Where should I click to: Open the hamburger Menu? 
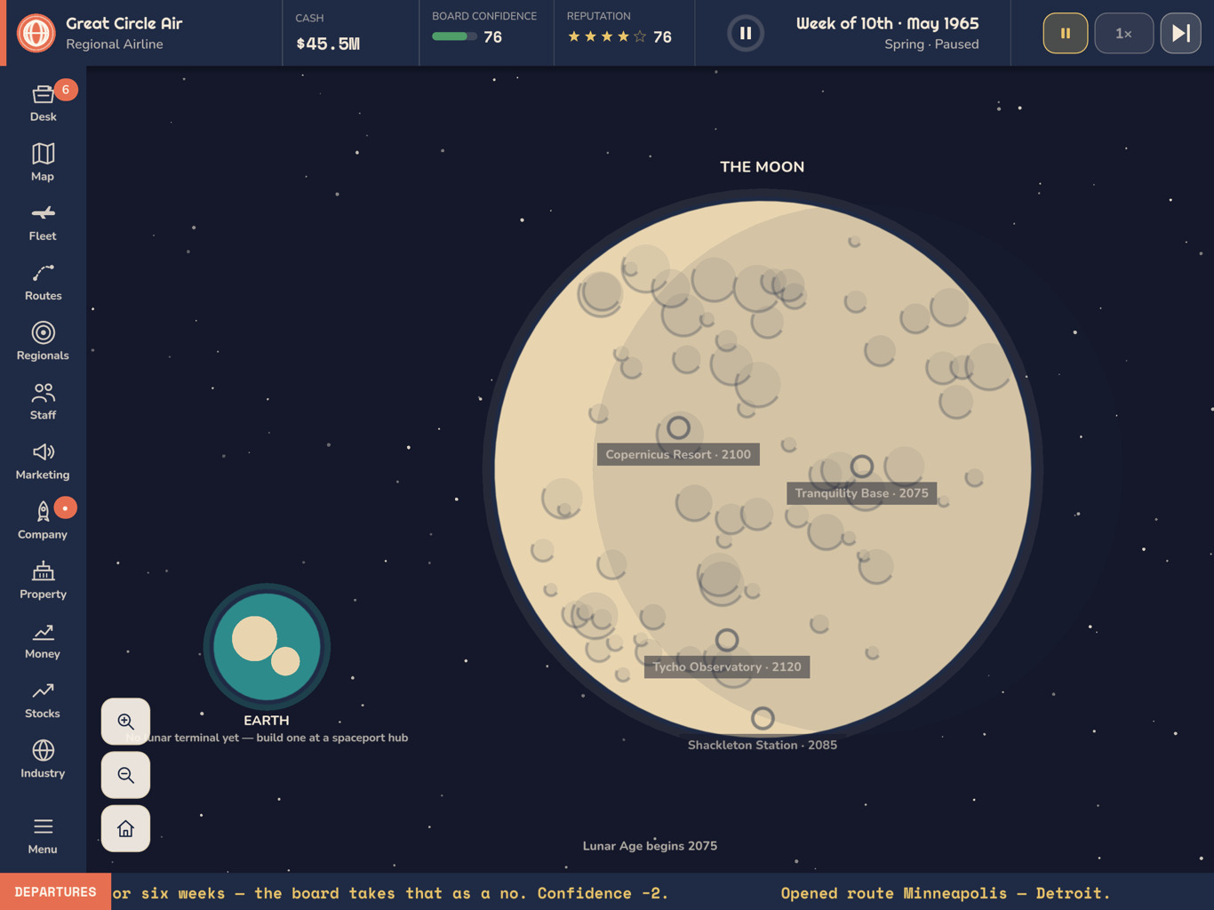pos(43,835)
